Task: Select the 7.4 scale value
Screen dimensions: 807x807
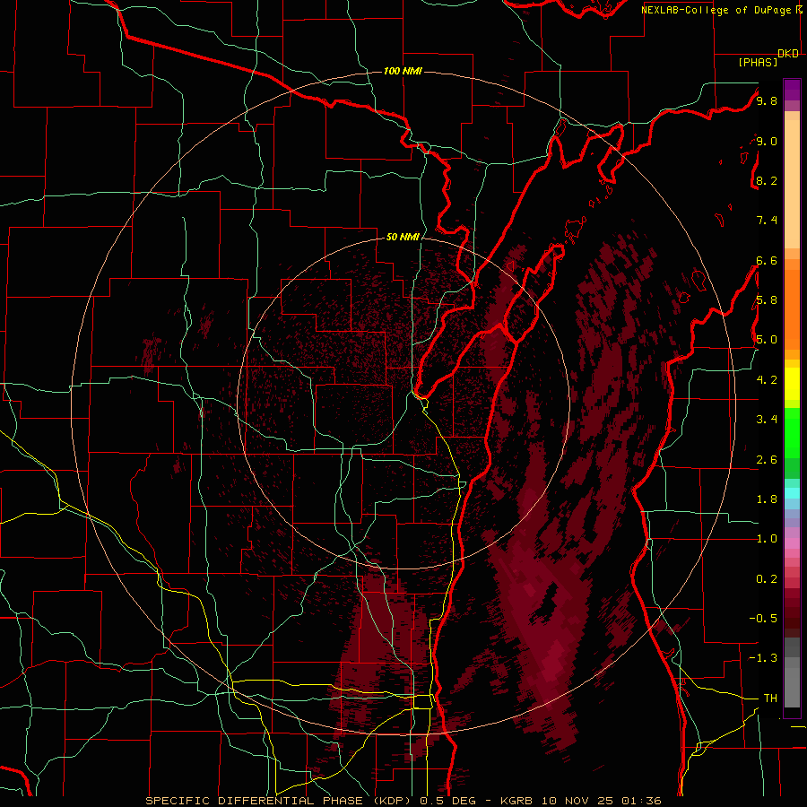Action: [767, 221]
